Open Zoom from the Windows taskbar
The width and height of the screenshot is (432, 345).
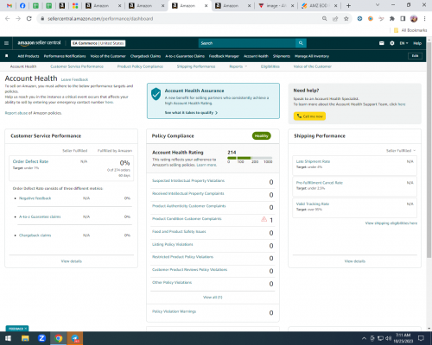click(x=41, y=338)
